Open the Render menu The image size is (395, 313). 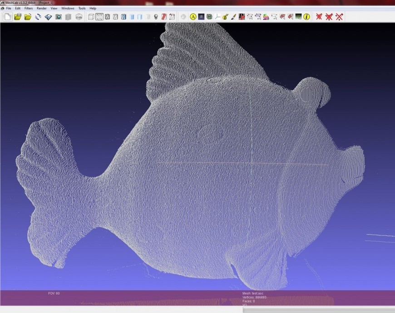click(42, 8)
